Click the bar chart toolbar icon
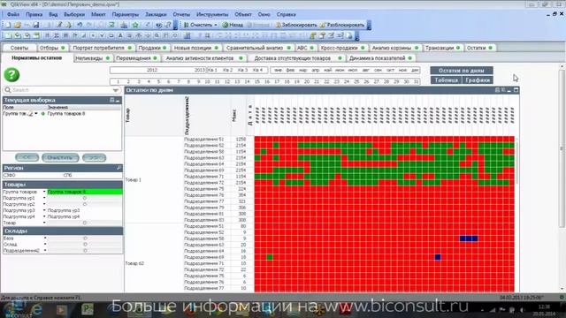 [124, 25]
